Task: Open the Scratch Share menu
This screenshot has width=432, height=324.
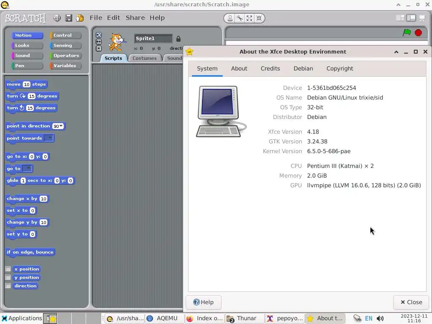Action: (x=135, y=18)
